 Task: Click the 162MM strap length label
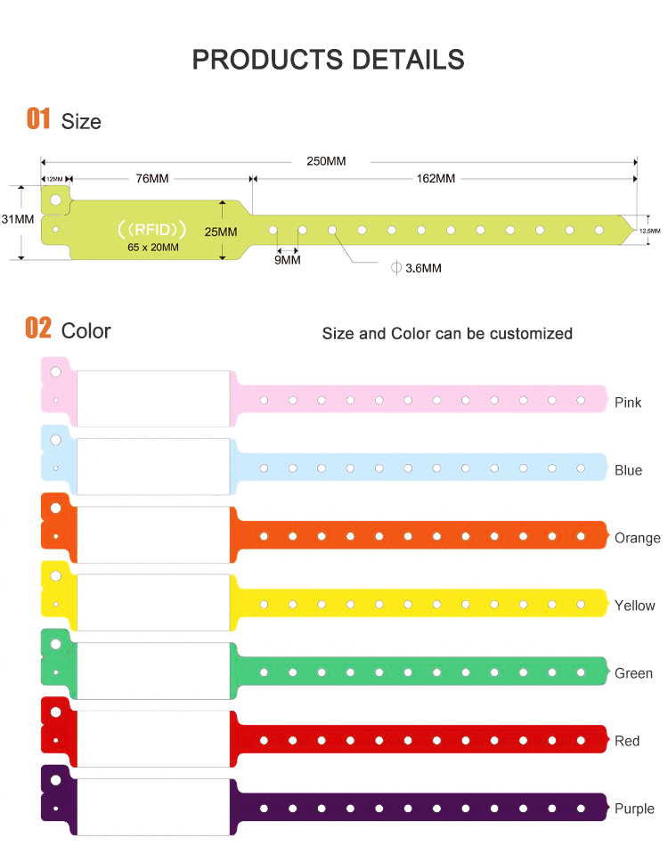[436, 178]
